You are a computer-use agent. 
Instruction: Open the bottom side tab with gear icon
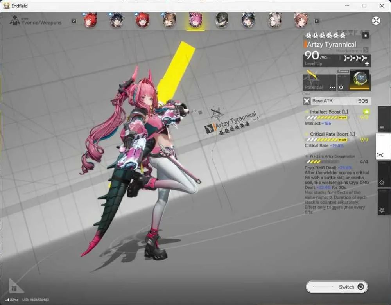coord(384,201)
